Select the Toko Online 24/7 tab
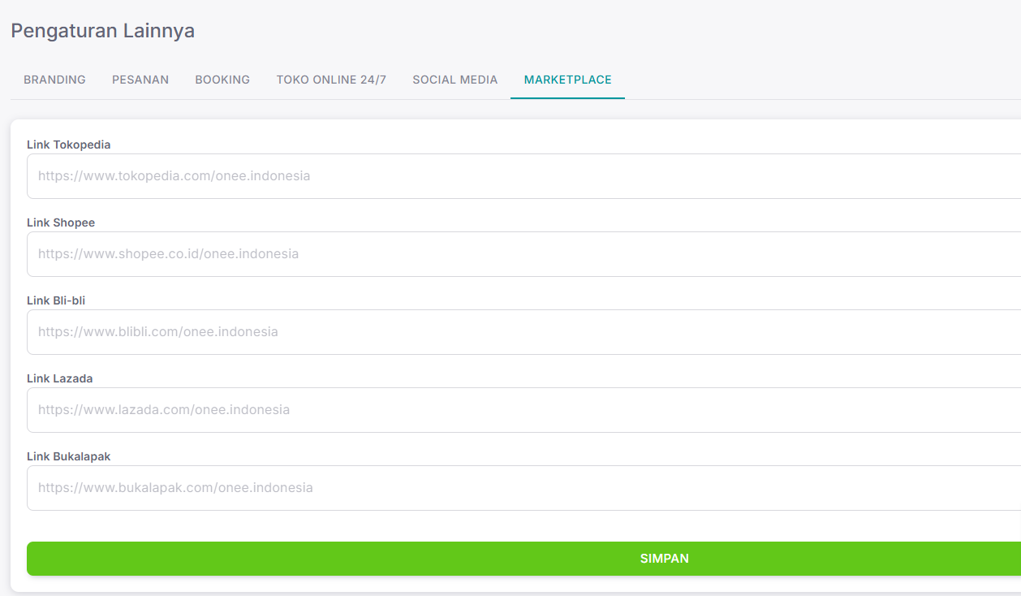The height and width of the screenshot is (596, 1021). [x=331, y=80]
